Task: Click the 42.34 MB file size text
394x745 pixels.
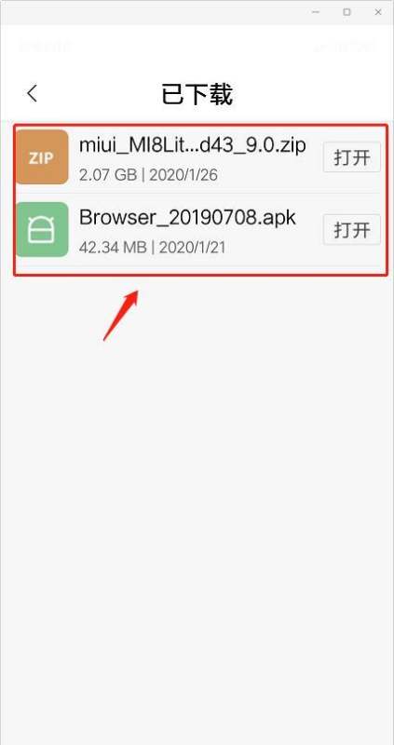Action: (113, 248)
